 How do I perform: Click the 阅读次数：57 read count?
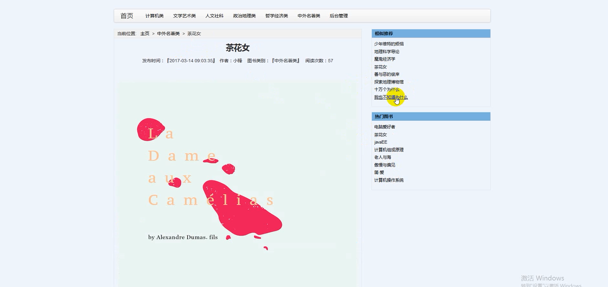click(x=319, y=61)
